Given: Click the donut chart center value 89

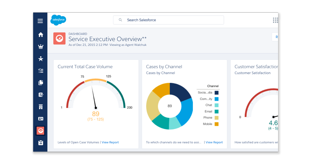Looking at the screenshot, I should click(x=170, y=106).
